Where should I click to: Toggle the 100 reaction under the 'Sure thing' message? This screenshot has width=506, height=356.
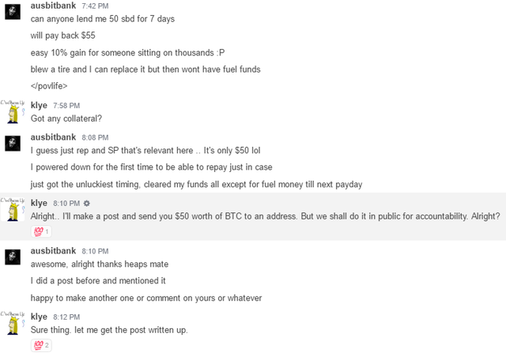40,345
